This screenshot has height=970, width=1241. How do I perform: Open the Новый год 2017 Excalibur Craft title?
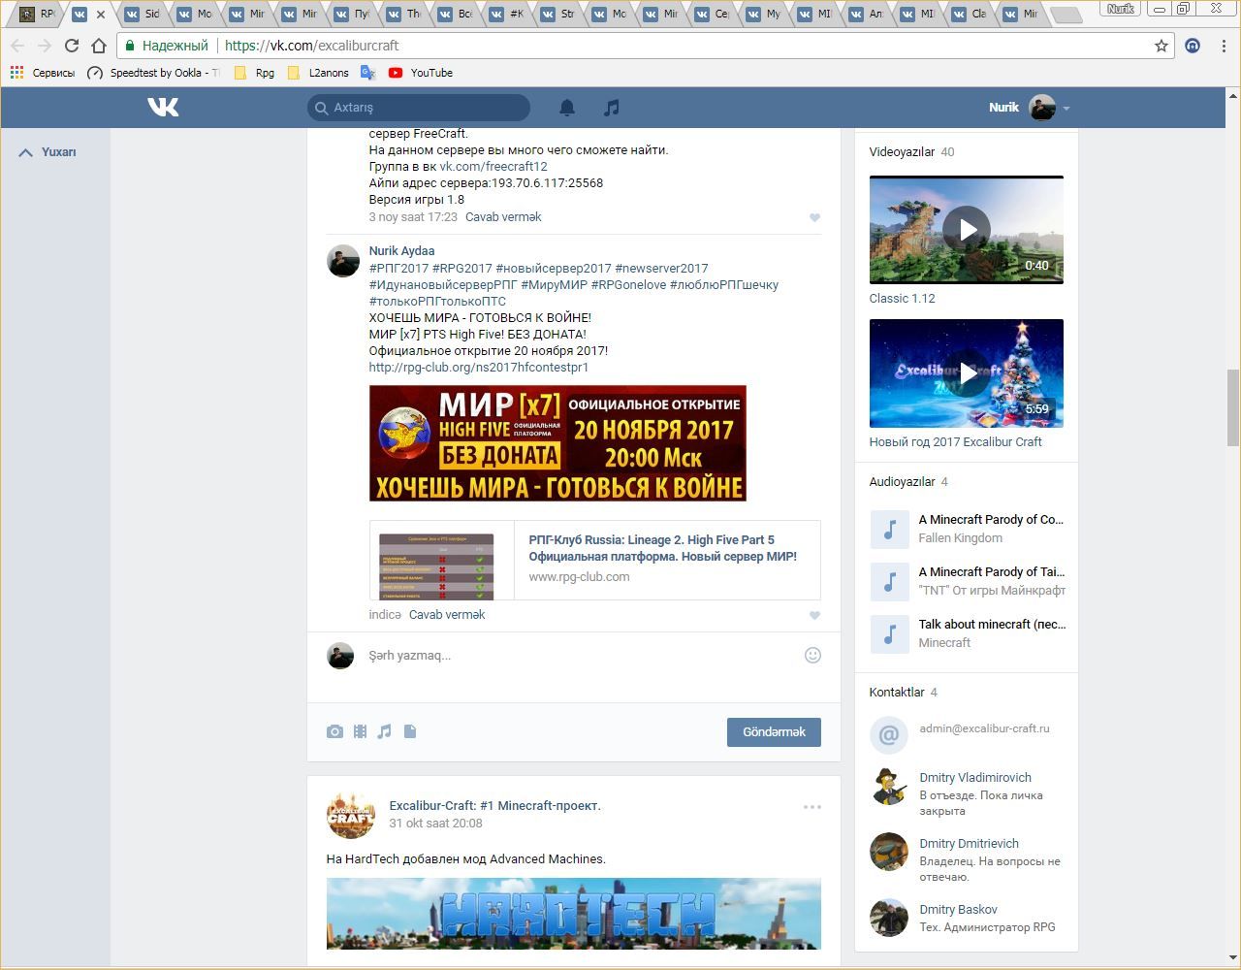coord(955,442)
